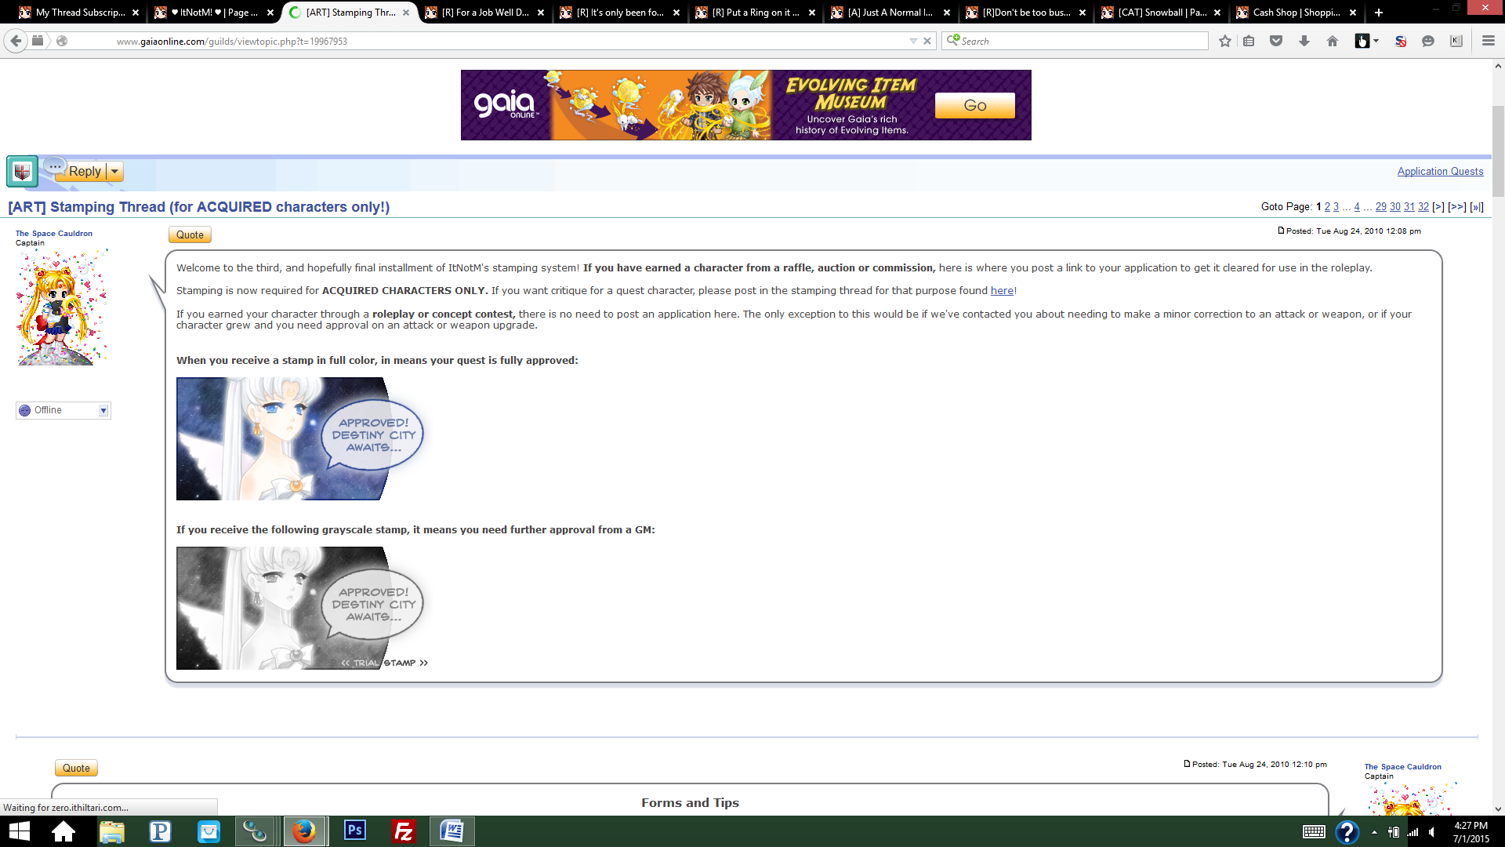Click the grayscale trial stamp image
Screen dimensions: 1505x847
[x=302, y=608]
